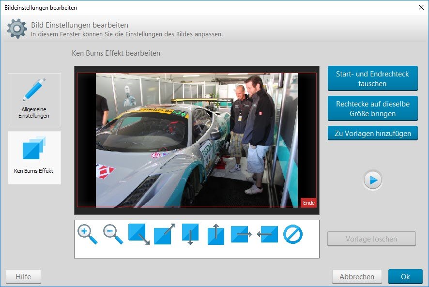Select the move toward bottom-right preset icon
The height and width of the screenshot is (287, 429).
(139, 234)
